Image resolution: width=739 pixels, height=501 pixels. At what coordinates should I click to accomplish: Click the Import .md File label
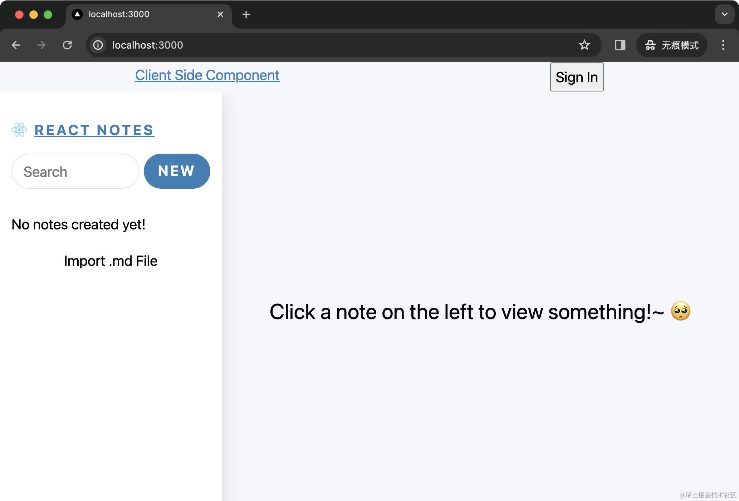111,261
